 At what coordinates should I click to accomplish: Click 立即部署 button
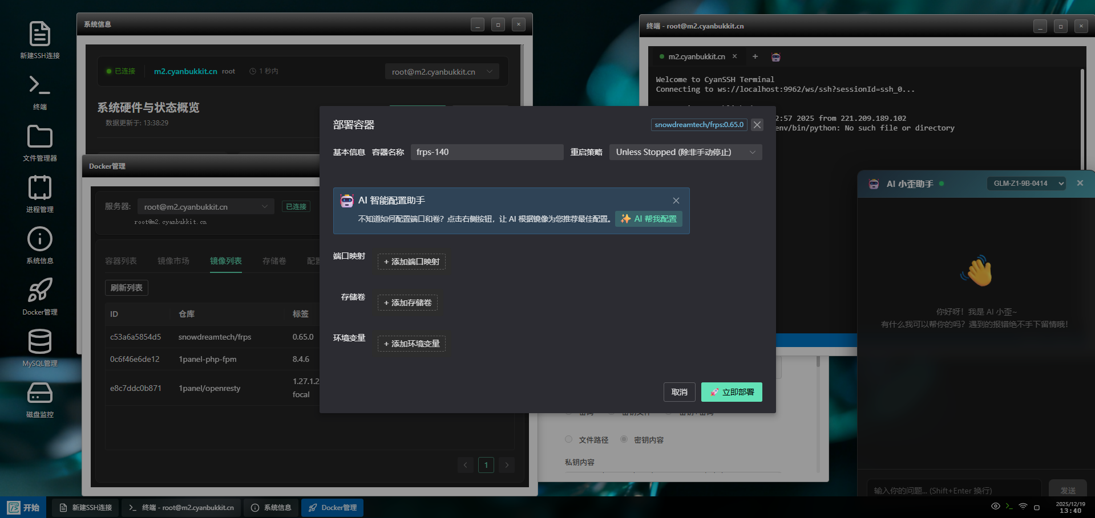point(732,392)
